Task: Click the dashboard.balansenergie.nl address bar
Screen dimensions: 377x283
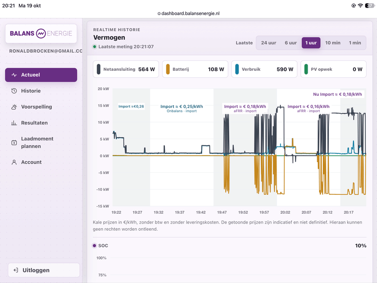Action: 188,14
